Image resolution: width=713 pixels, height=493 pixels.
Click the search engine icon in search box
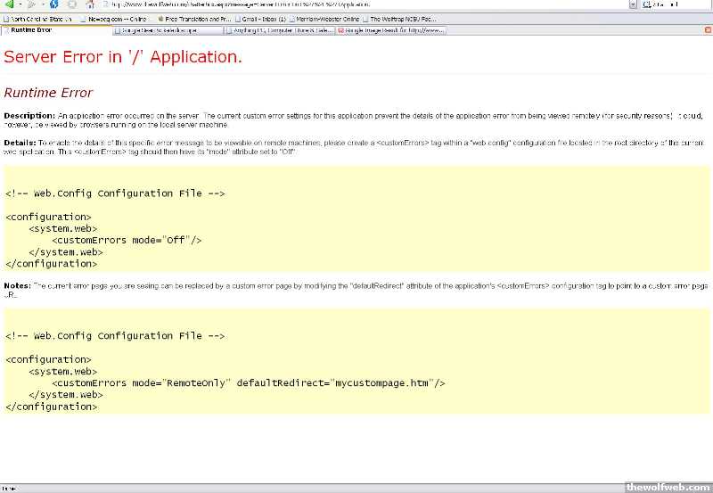pyautogui.click(x=647, y=4)
